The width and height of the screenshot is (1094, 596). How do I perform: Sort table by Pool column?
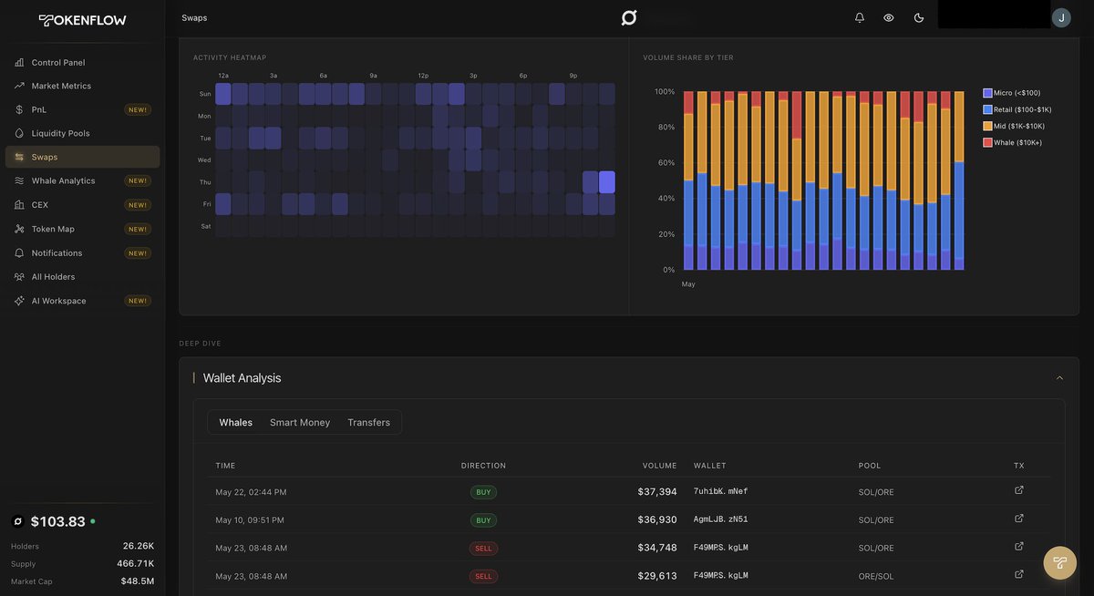[x=870, y=466]
